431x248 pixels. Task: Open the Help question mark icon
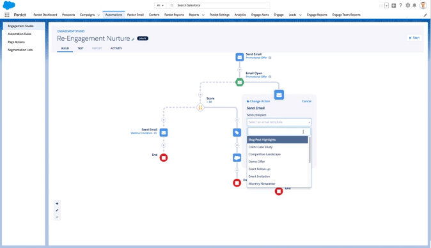pos(401,5)
